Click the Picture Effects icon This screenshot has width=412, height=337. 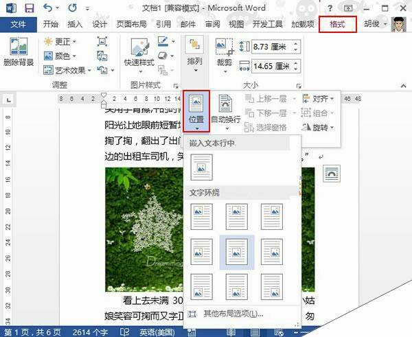tap(163, 56)
